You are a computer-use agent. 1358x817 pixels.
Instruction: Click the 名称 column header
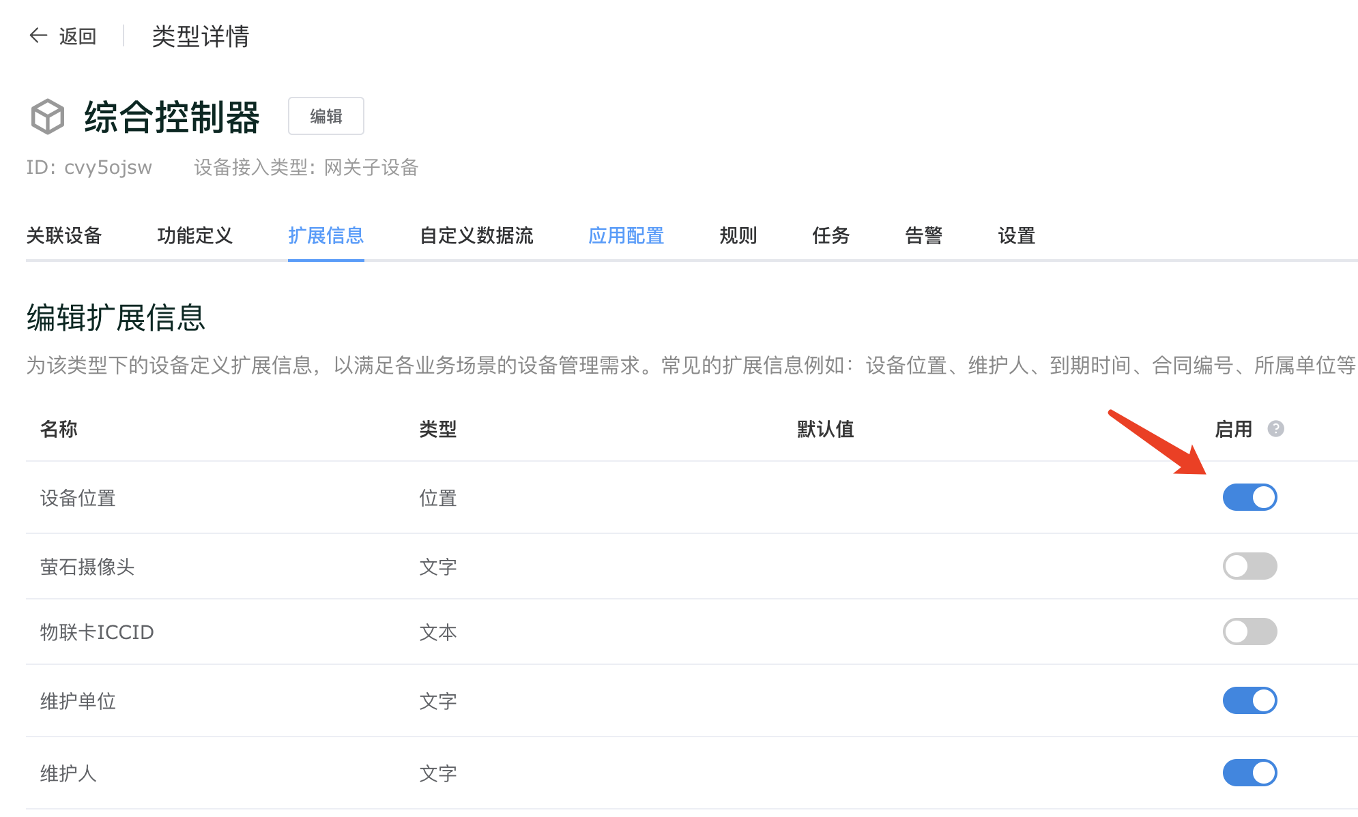tap(59, 429)
